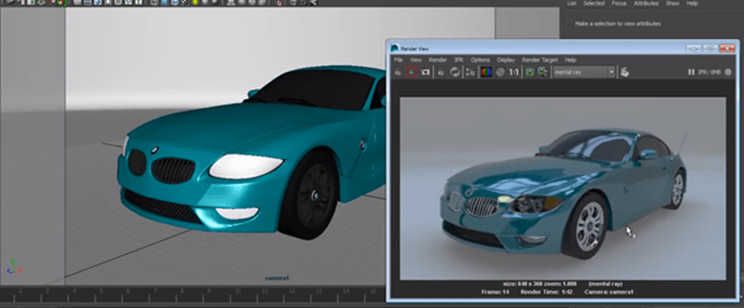Click the rendered car image in Render View
This screenshot has height=308, width=744.
click(x=562, y=188)
